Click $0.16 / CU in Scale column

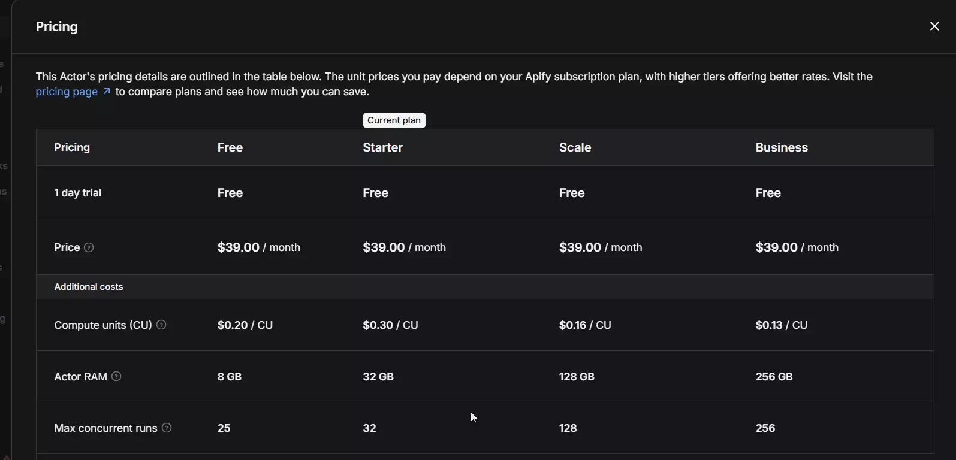(585, 325)
